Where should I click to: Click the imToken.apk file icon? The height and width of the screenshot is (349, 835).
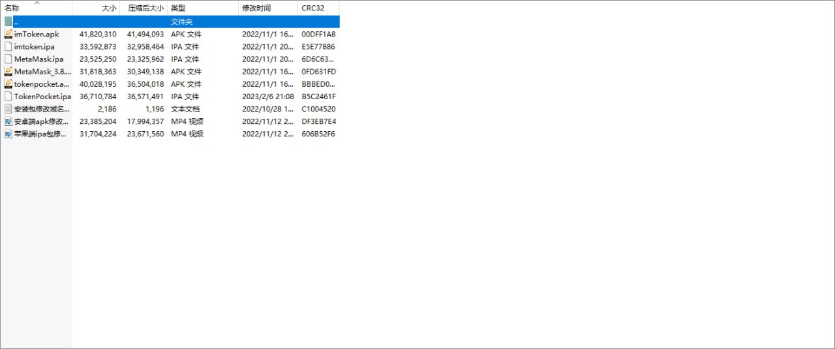(x=8, y=34)
